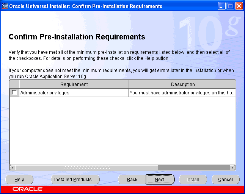Image resolution: width=245 pixels, height=194 pixels.
Task: Cancel the Oracle installation
Action: pos(226,180)
